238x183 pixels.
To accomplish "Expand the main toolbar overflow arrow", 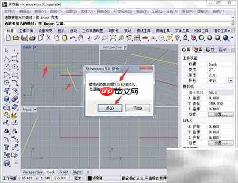I will [x=232, y=38].
